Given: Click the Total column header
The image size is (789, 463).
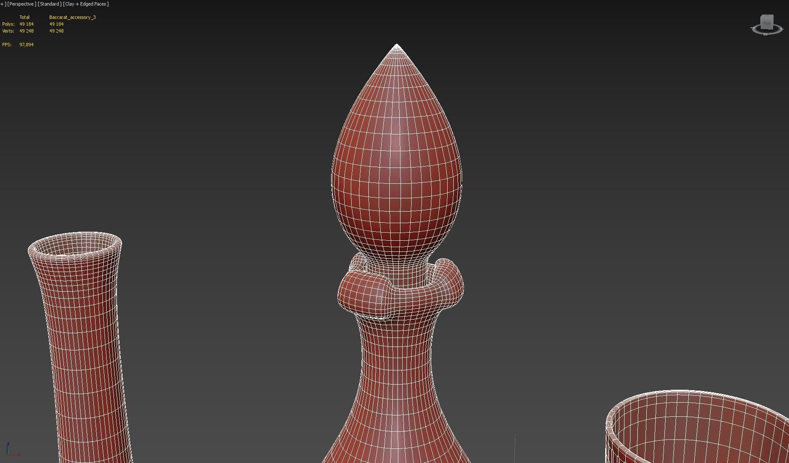Looking at the screenshot, I should pos(24,17).
